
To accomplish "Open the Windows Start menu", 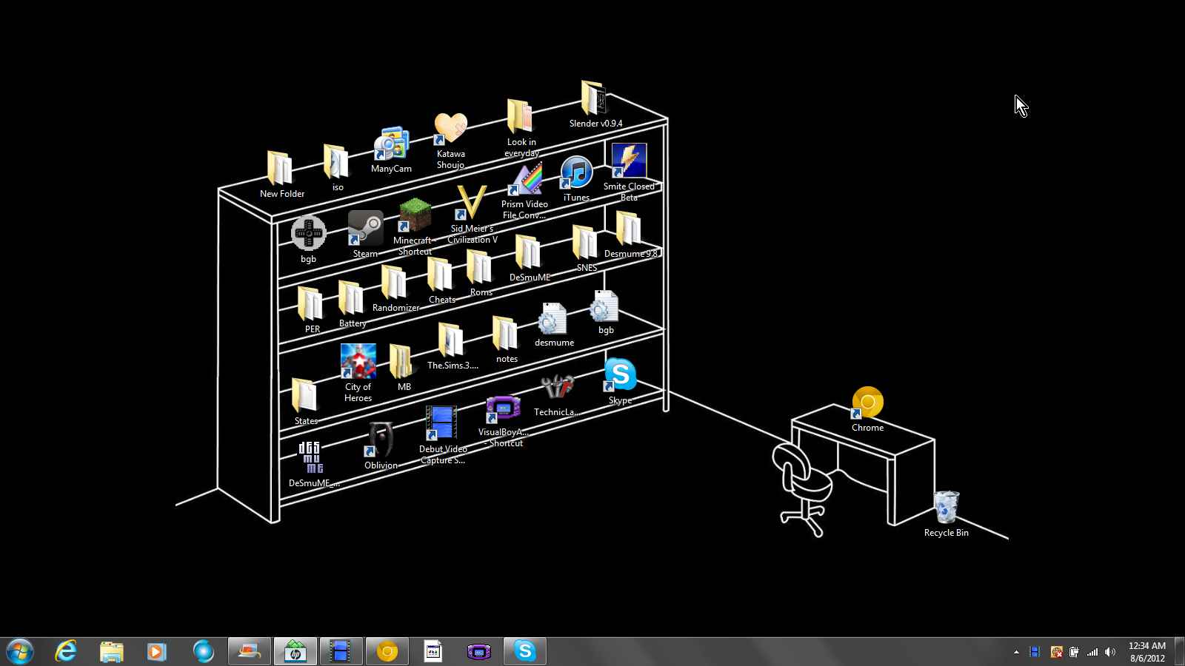I will pyautogui.click(x=20, y=651).
